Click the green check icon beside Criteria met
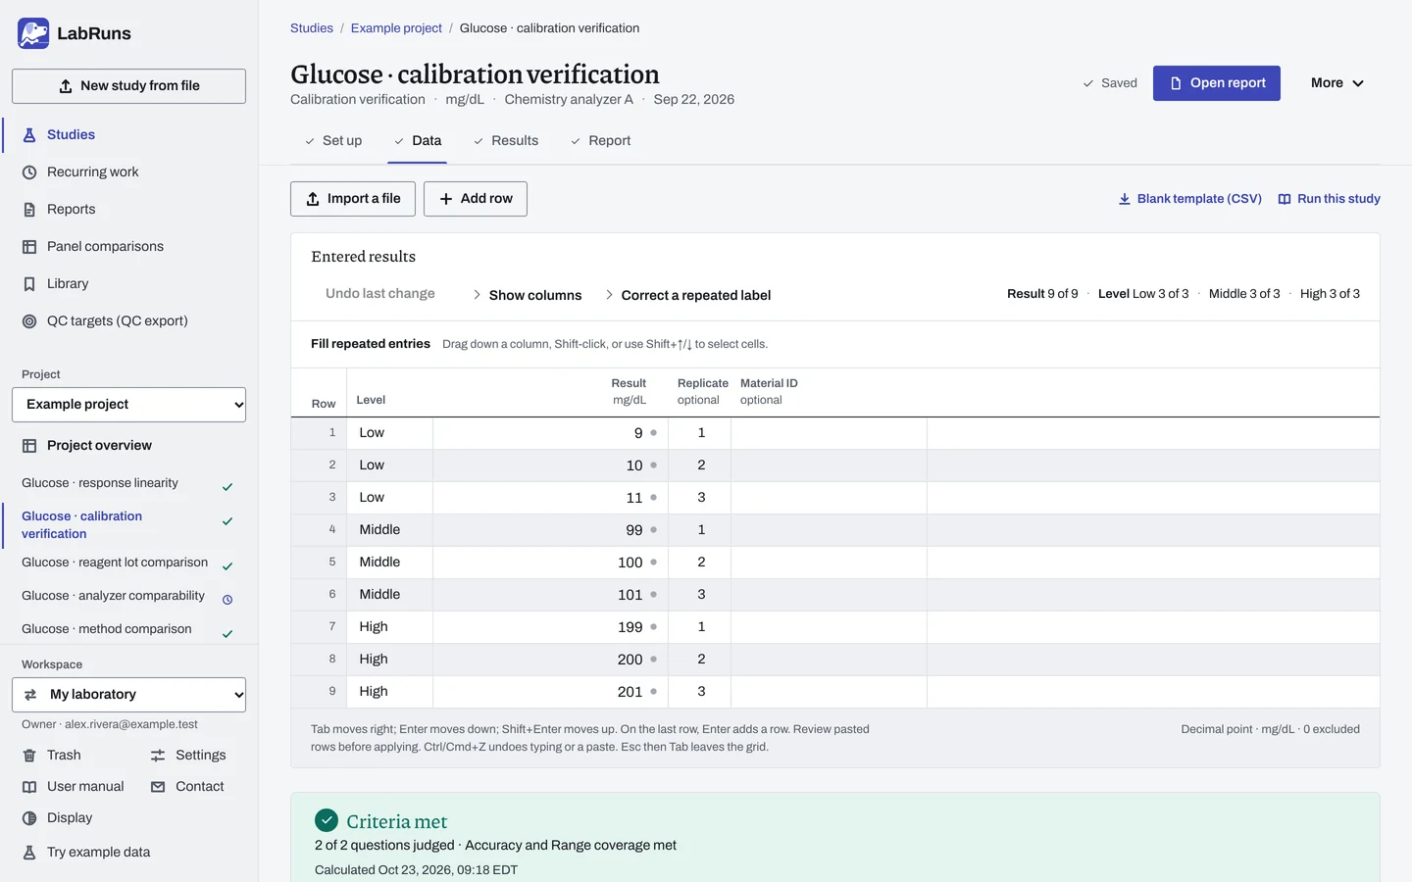Viewport: 1412px width, 882px height. pos(327,820)
